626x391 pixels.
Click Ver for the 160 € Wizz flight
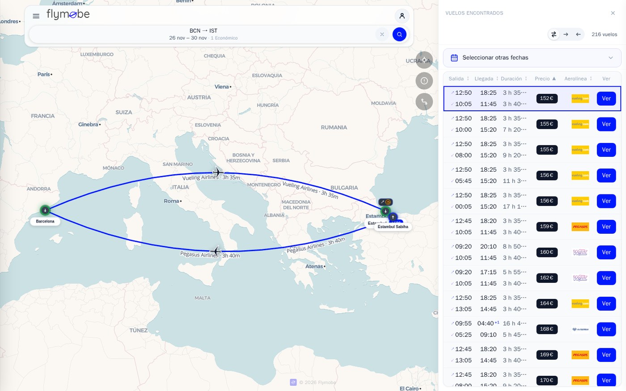[x=606, y=252]
